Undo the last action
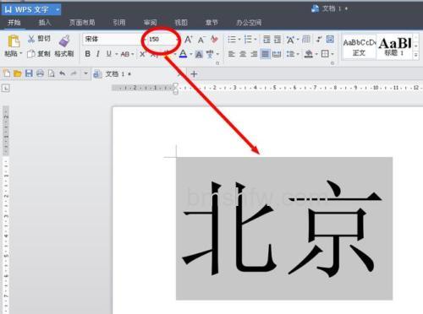 tap(63, 73)
